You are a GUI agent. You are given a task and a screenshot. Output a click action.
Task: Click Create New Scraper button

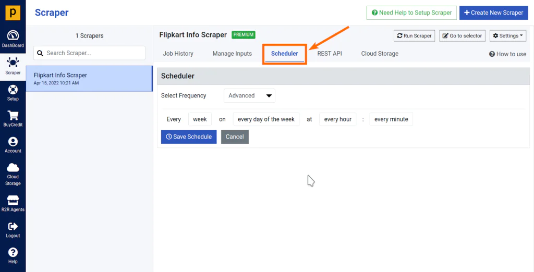pyautogui.click(x=493, y=13)
